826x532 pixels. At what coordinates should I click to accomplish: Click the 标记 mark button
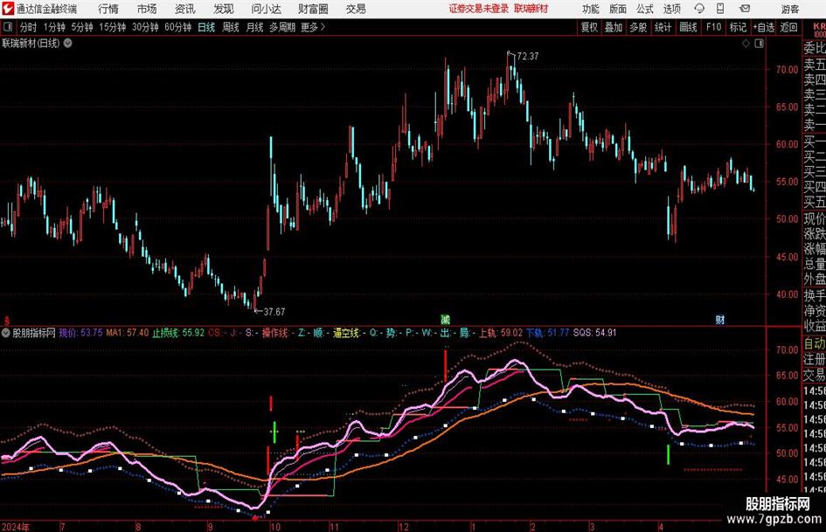pyautogui.click(x=738, y=27)
